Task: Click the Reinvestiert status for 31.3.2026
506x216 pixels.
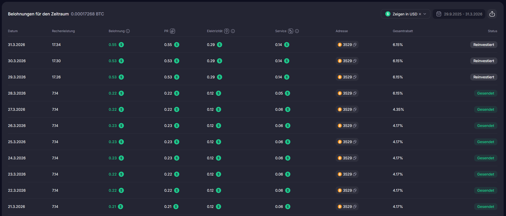Action: [x=484, y=45]
